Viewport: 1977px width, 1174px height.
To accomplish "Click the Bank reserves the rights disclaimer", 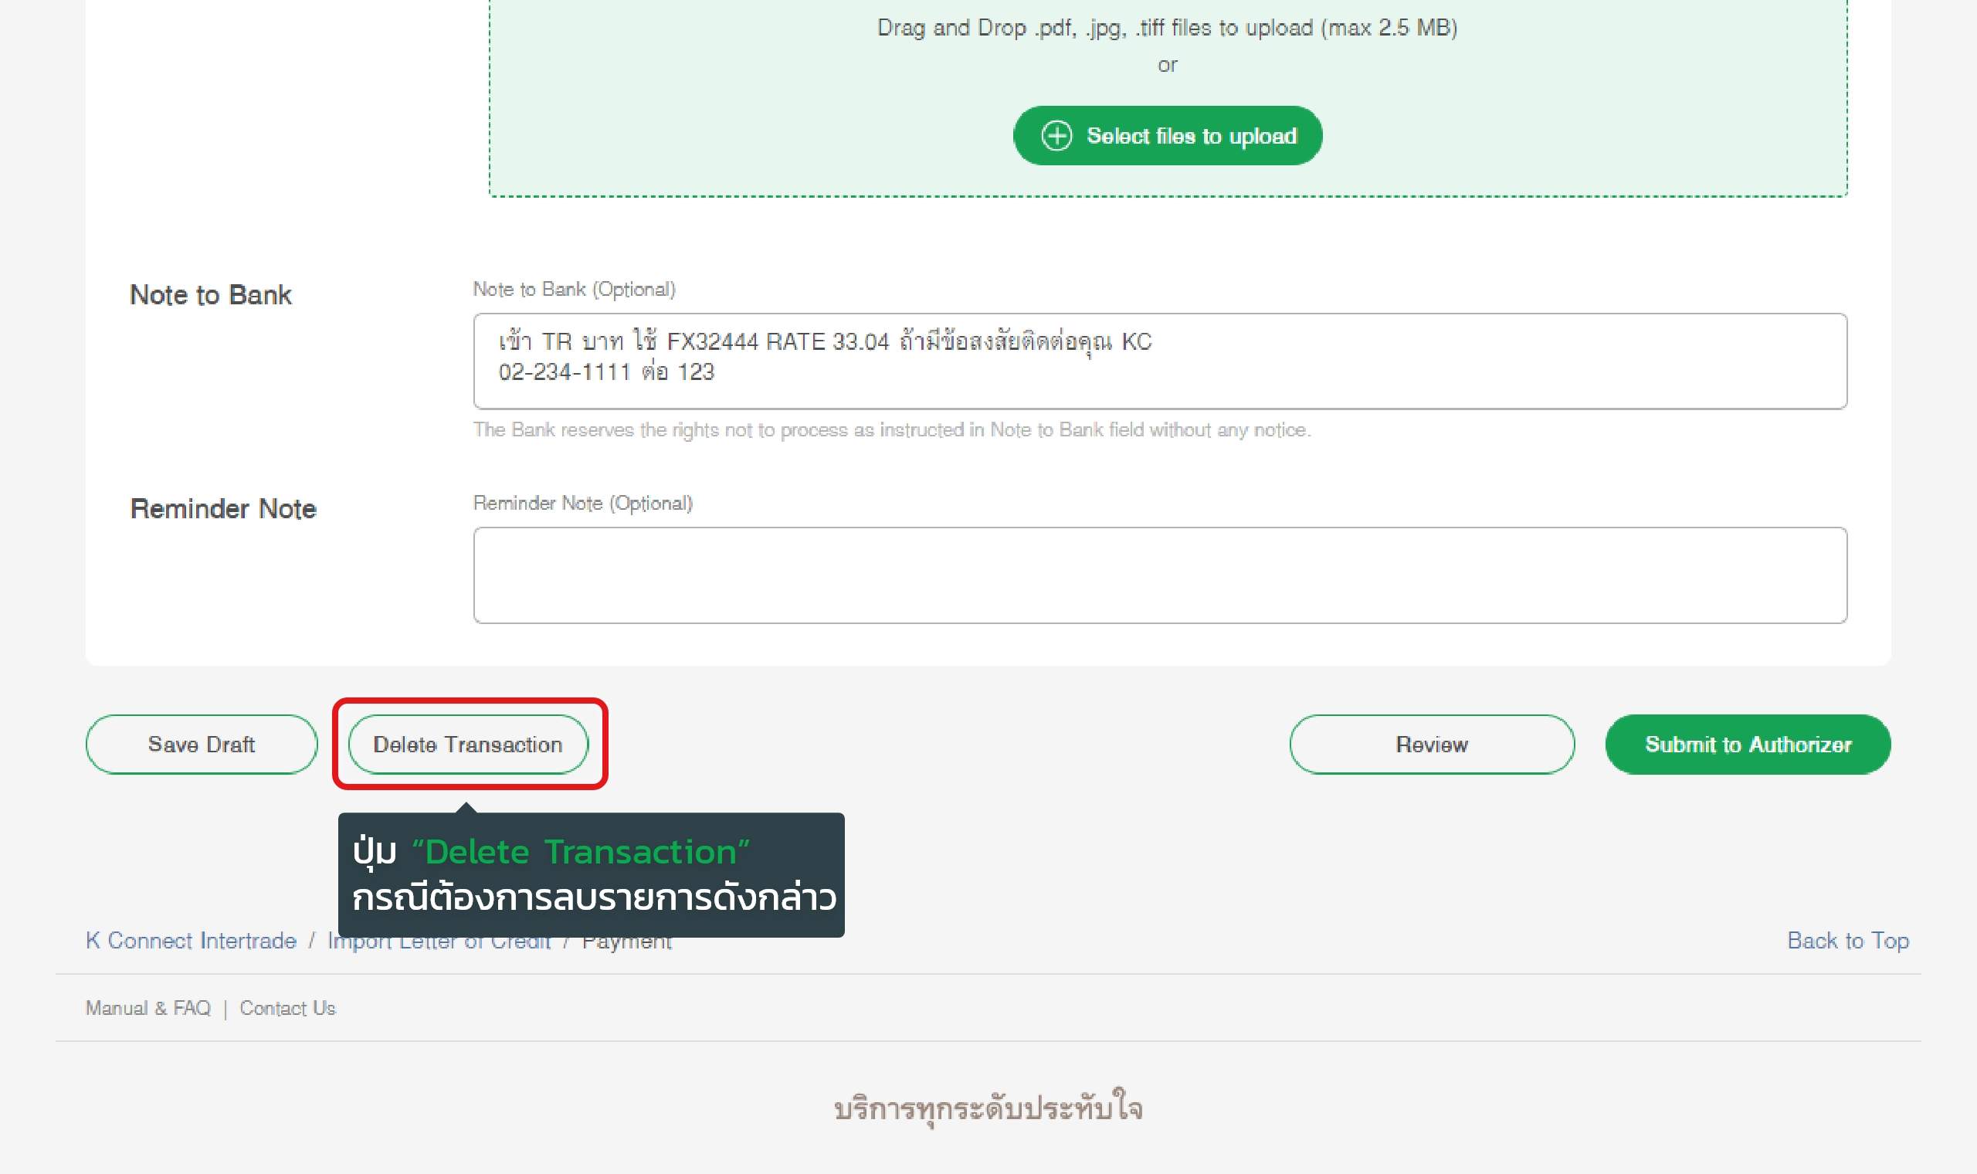I will click(892, 429).
